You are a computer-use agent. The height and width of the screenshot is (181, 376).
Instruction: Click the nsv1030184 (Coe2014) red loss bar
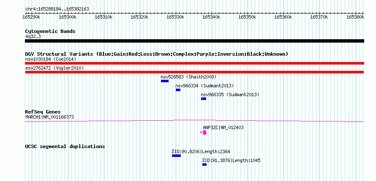click(x=194, y=63)
